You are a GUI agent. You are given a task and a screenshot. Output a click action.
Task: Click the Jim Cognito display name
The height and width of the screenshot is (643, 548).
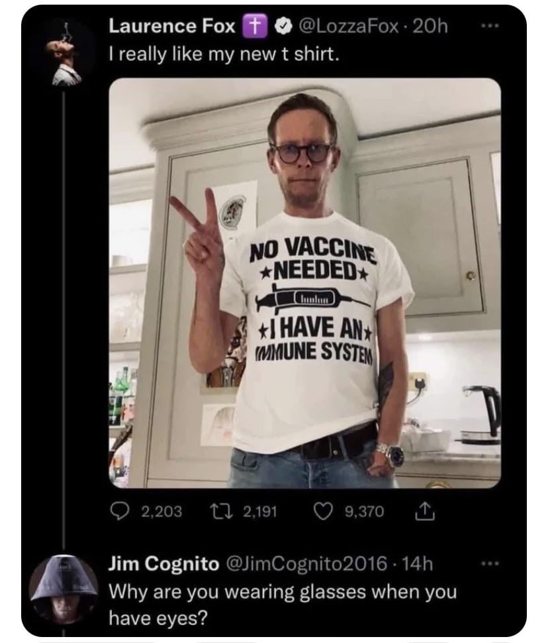coord(163,564)
